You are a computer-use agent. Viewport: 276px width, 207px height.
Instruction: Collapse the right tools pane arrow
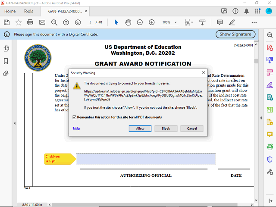(261, 118)
